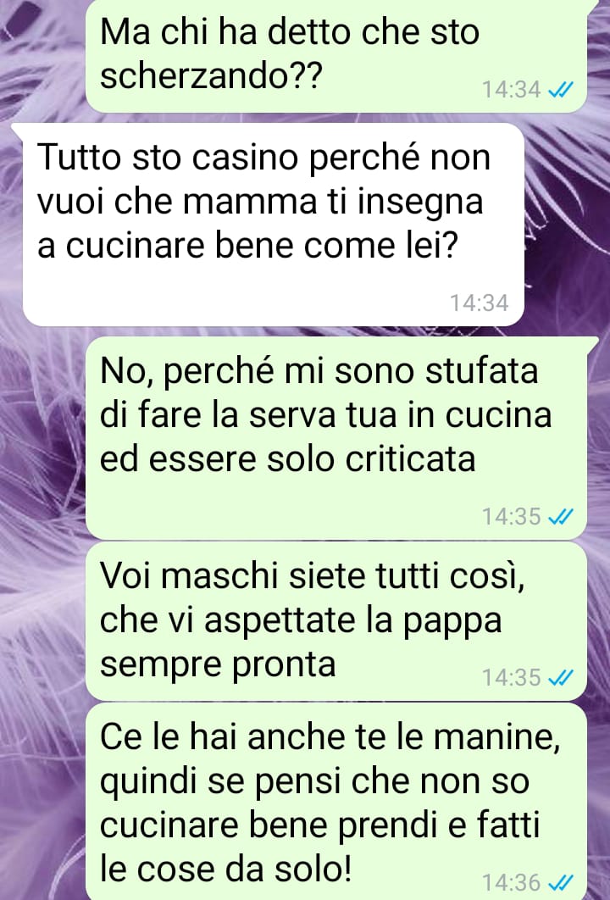Tap the 'No, perché mi sono stufata' bubble
Screen dimensions: 610x900
336,438
